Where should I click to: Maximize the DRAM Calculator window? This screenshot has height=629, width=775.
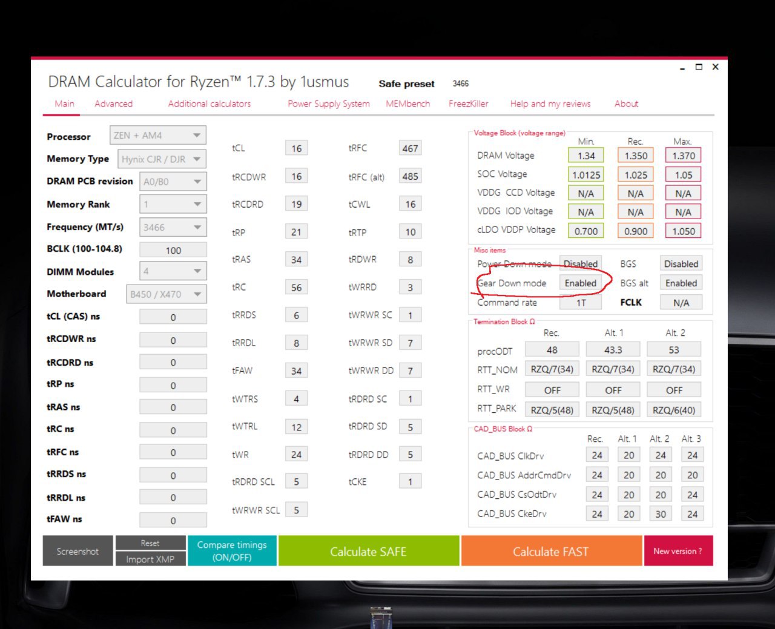point(699,67)
